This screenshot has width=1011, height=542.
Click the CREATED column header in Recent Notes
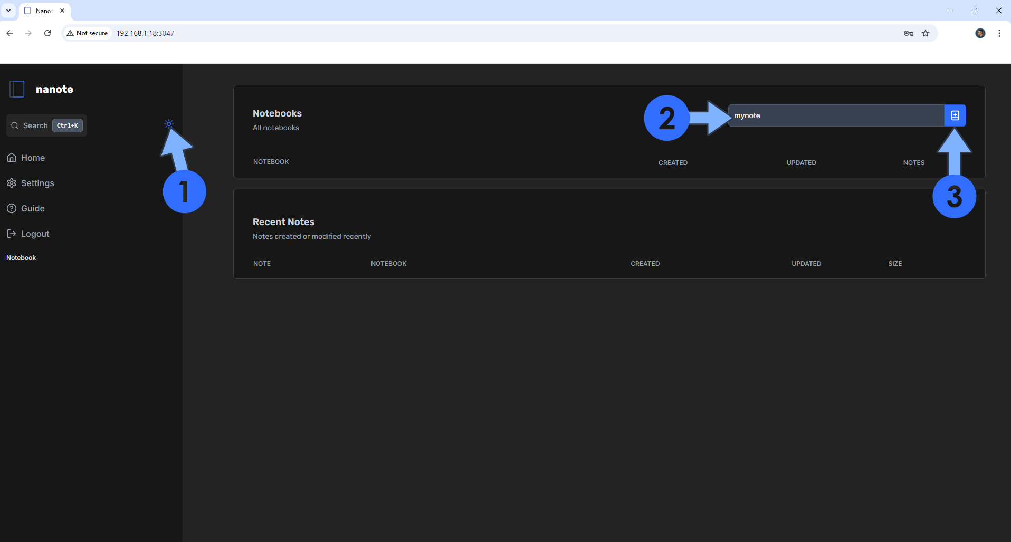click(645, 264)
